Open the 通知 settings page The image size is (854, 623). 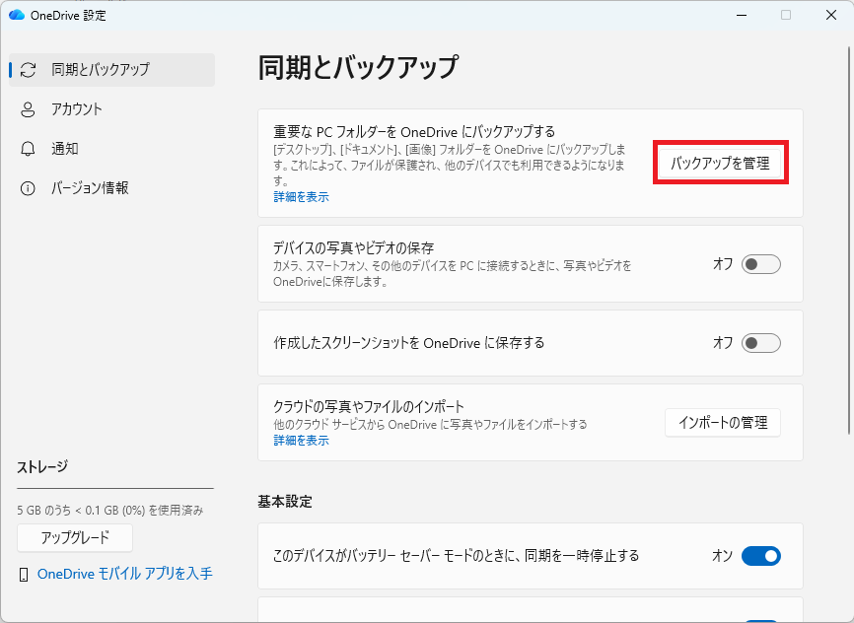pyautogui.click(x=65, y=149)
